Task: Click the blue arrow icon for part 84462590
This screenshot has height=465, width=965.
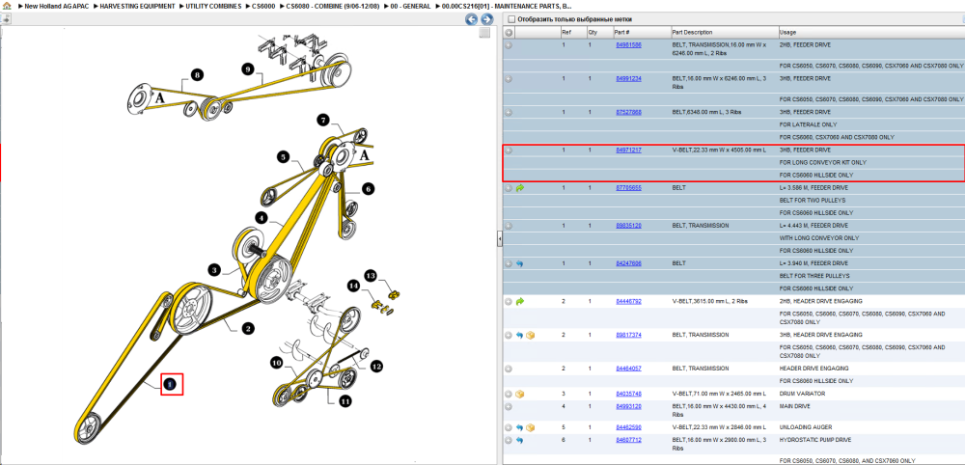Action: [x=520, y=427]
